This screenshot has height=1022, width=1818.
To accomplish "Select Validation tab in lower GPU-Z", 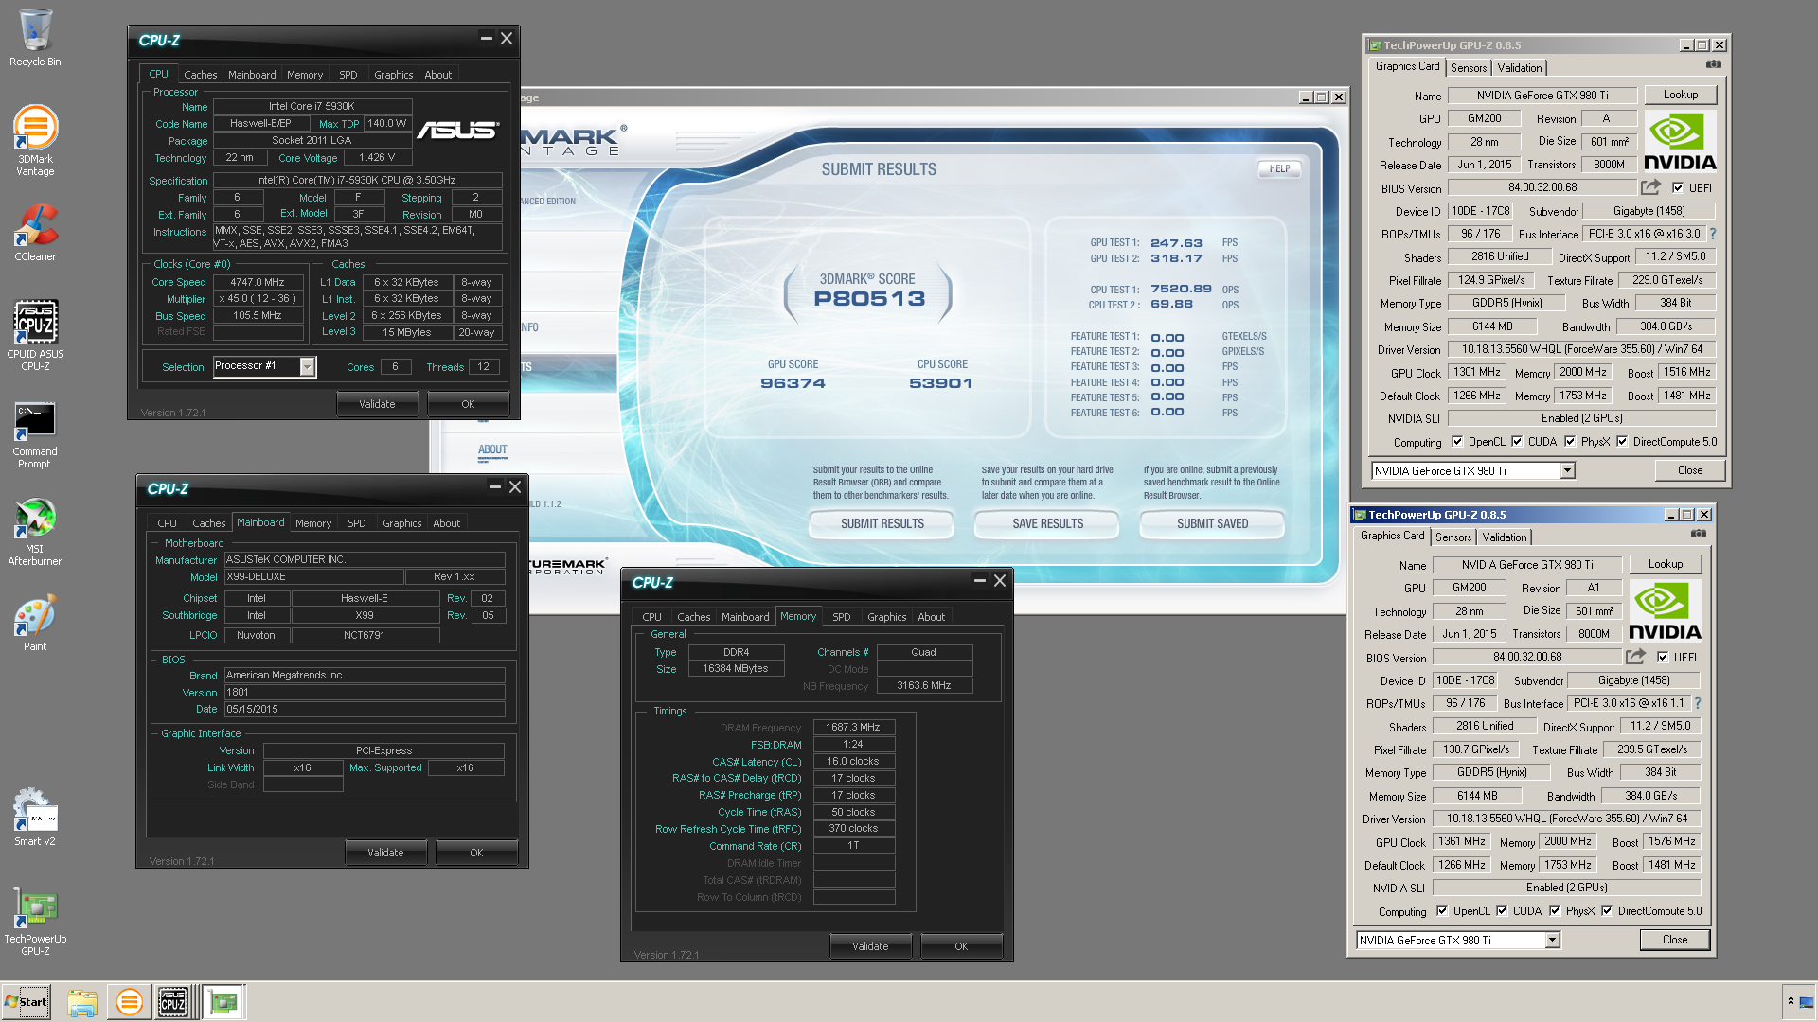I will pos(1504,537).
